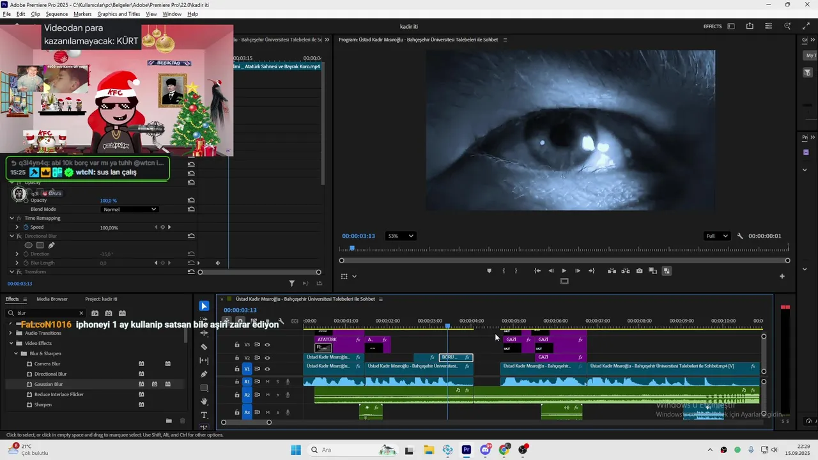
Task: Select Camera Blur effect
Action: [47, 364]
